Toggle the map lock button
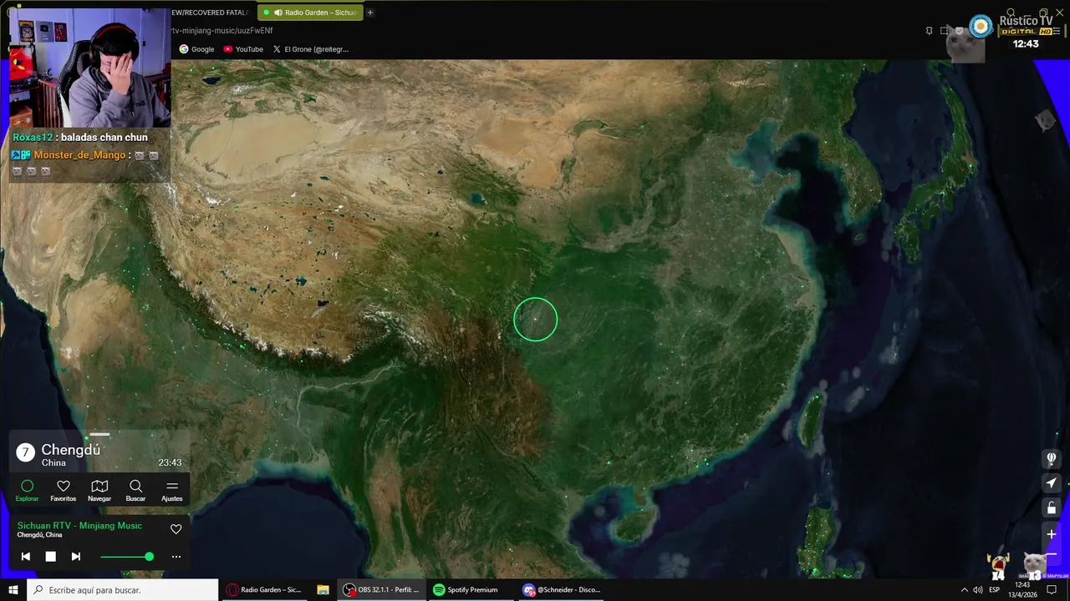This screenshot has height=601, width=1070. [1052, 508]
